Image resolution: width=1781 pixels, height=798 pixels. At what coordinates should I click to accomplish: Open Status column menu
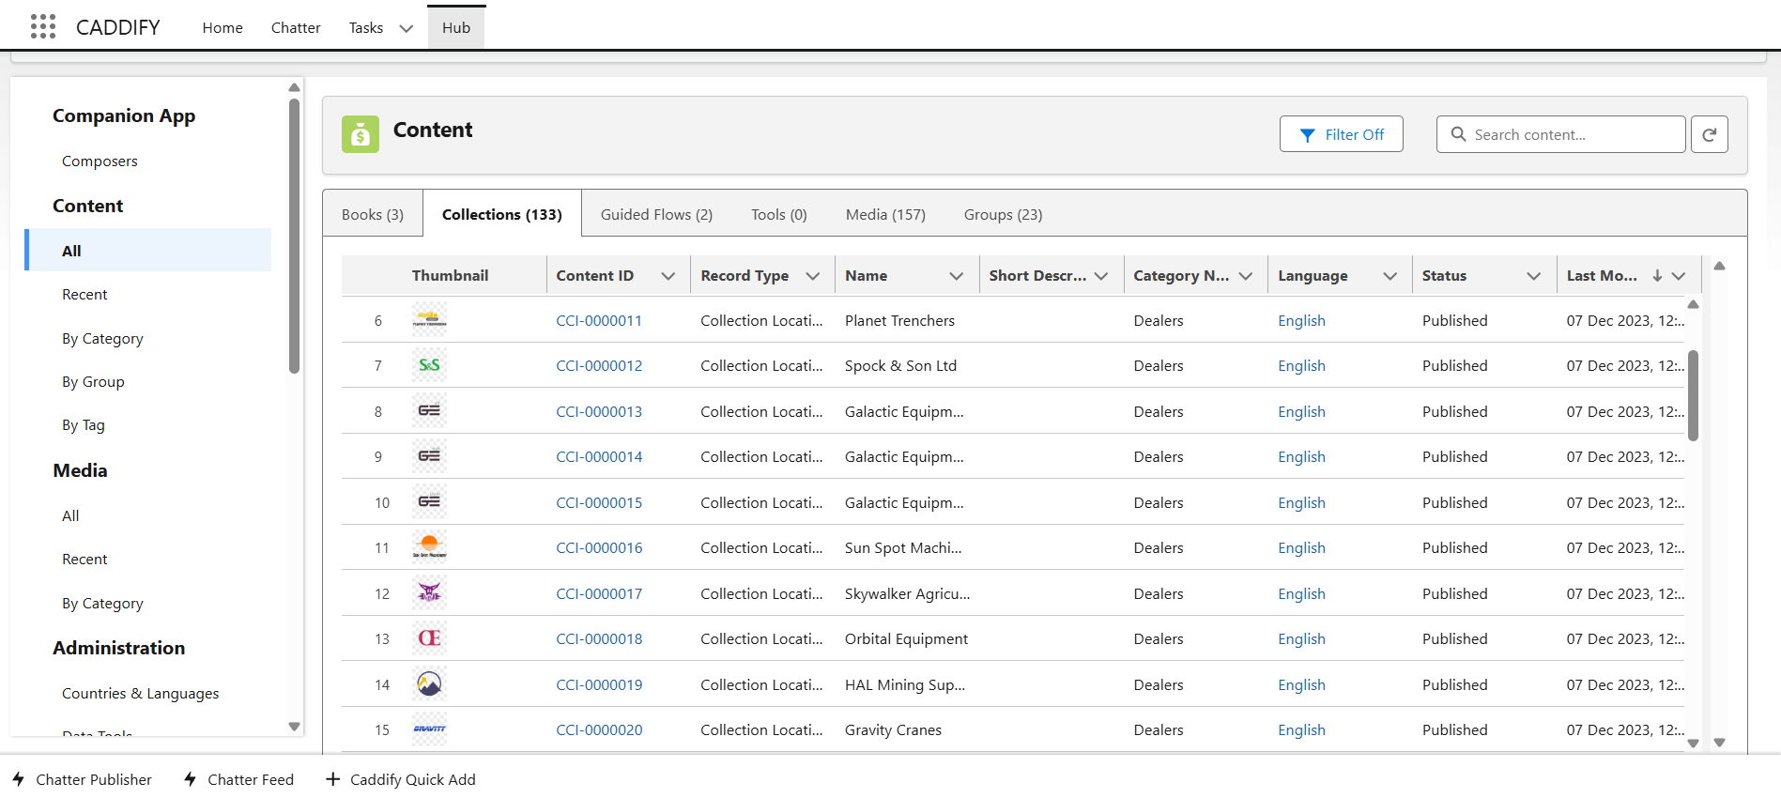click(1534, 276)
